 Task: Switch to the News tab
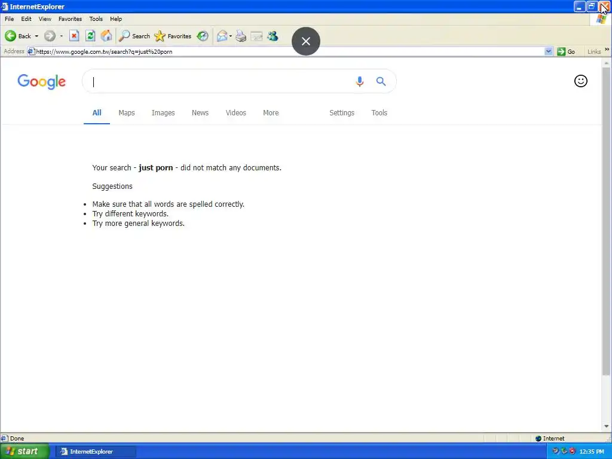click(x=200, y=113)
